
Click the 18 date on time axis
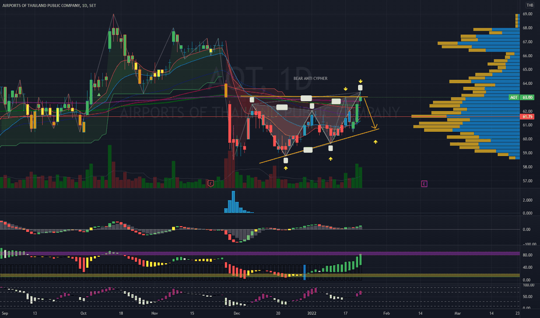tap(121, 313)
